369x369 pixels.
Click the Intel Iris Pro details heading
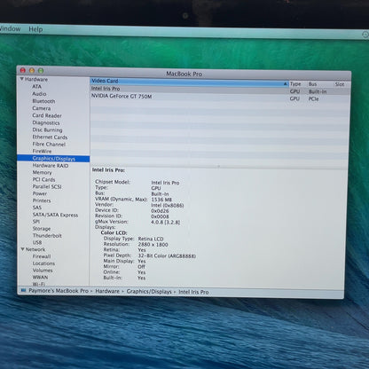coord(108,170)
